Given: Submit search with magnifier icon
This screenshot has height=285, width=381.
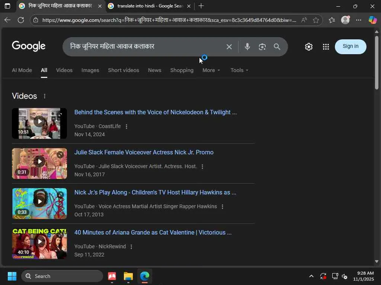Looking at the screenshot, I should pyautogui.click(x=277, y=47).
